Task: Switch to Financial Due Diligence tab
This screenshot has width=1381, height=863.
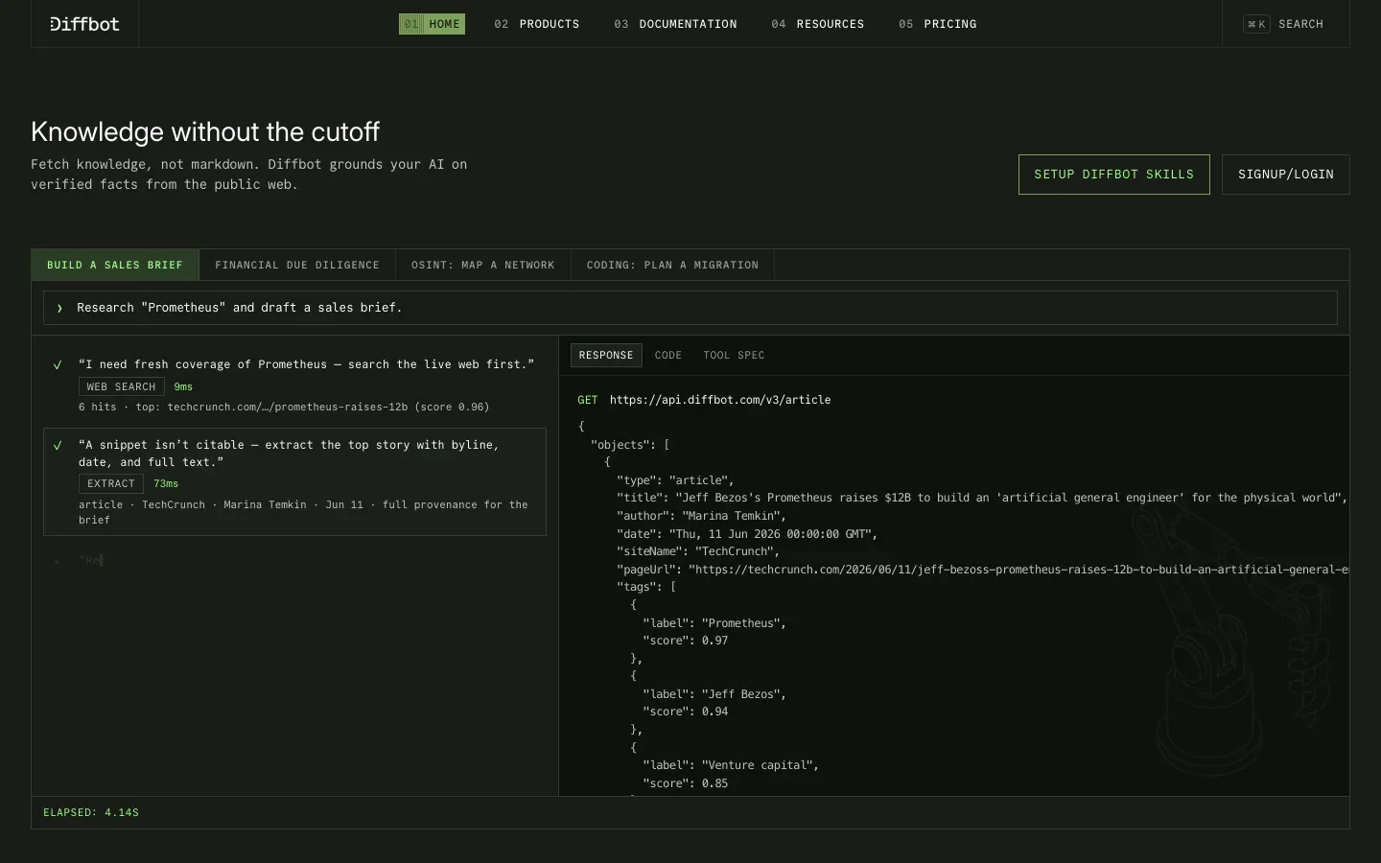Action: tap(297, 265)
